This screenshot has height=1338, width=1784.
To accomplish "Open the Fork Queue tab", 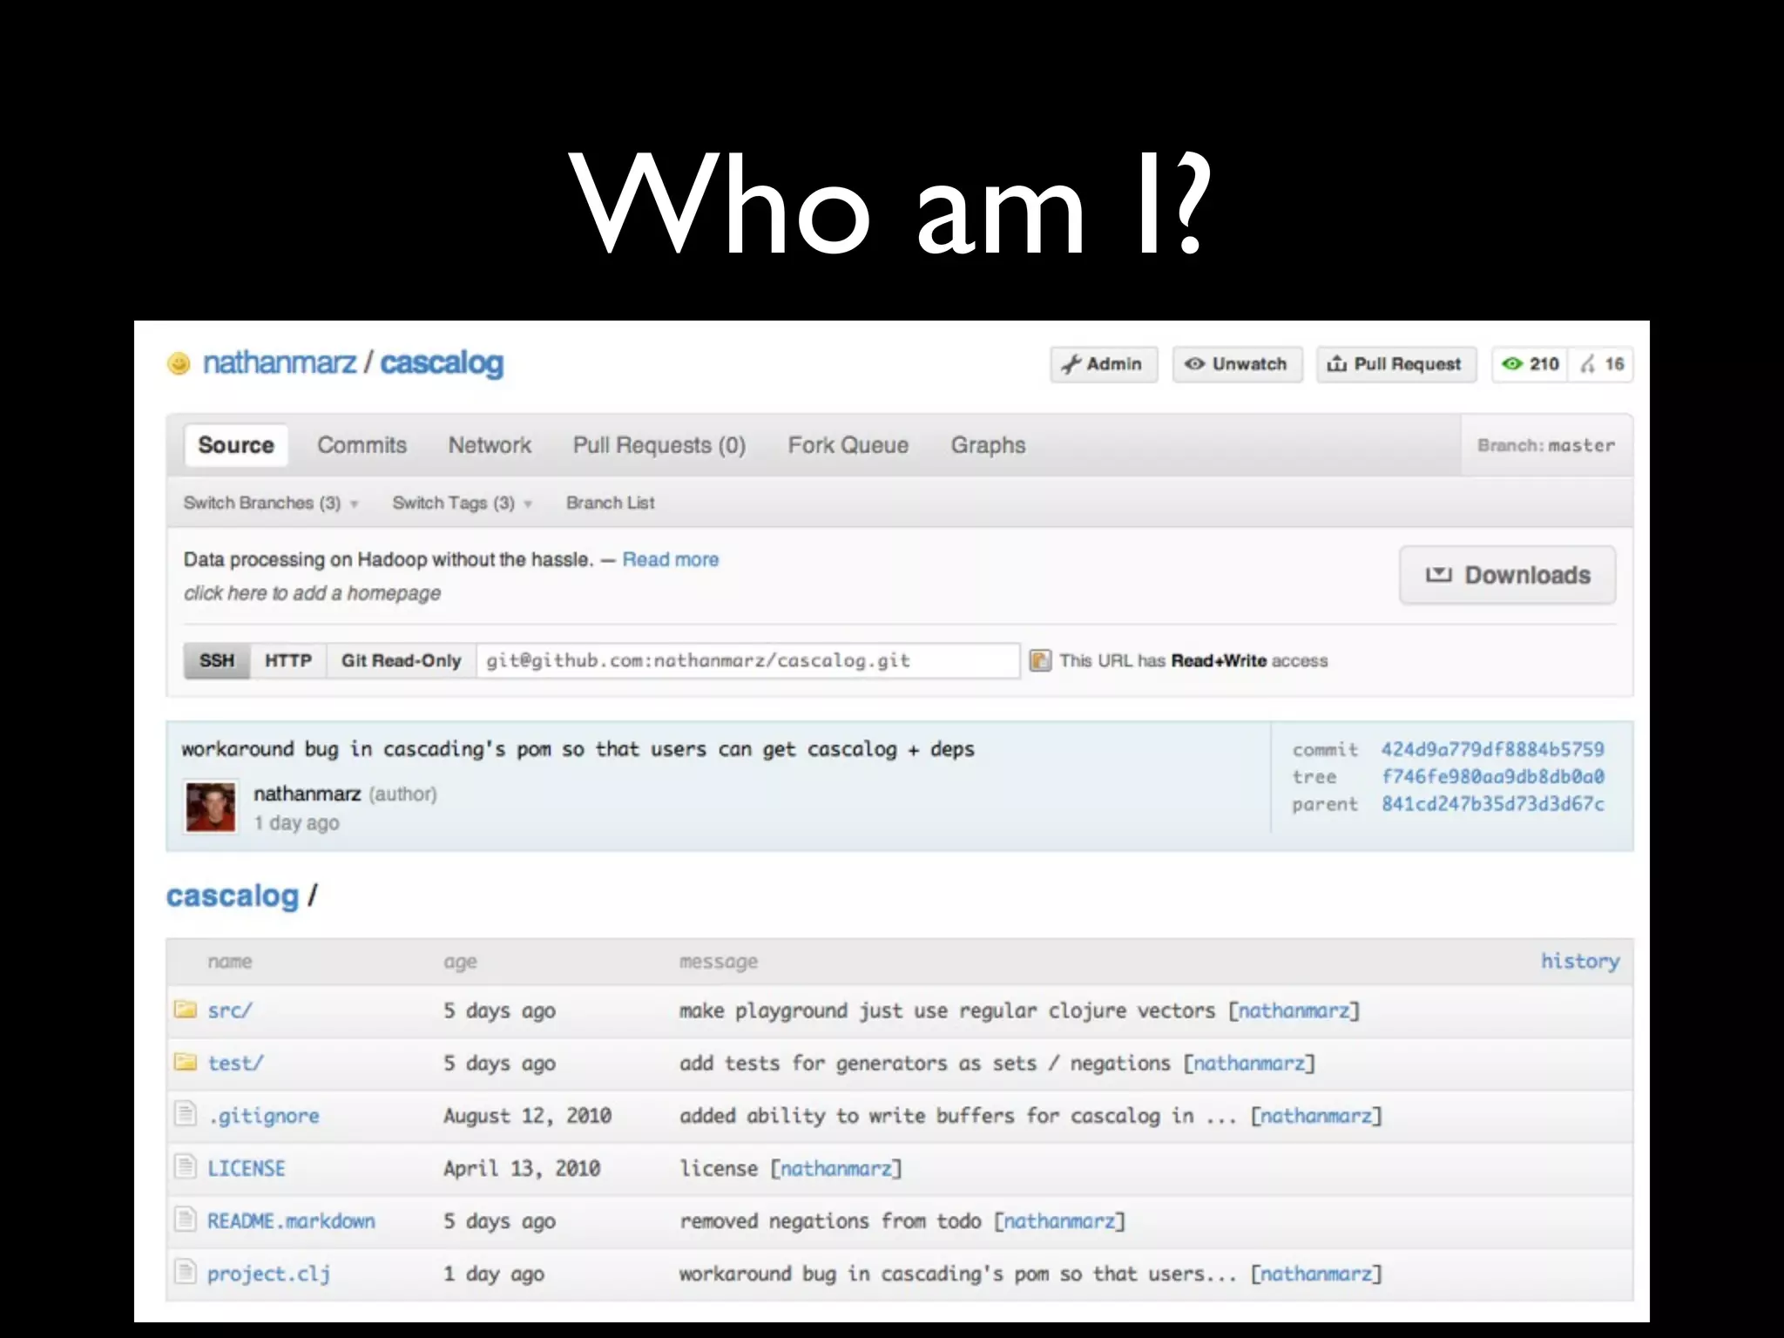I will (x=848, y=445).
